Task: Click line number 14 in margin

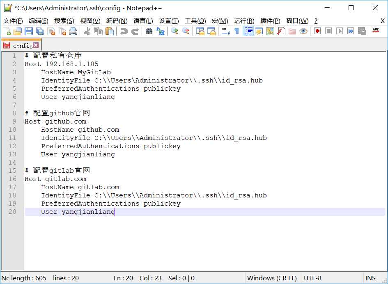Action: pyautogui.click(x=12, y=163)
